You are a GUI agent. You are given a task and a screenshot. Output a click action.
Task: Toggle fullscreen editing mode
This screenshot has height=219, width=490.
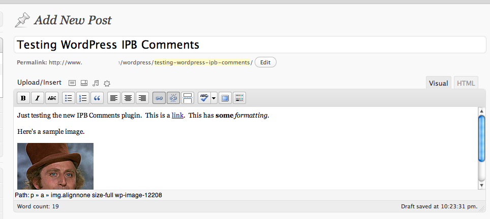[226, 98]
